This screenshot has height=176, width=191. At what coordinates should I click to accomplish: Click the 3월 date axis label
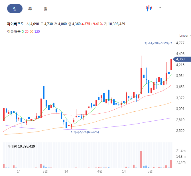(x=45, y=171)
